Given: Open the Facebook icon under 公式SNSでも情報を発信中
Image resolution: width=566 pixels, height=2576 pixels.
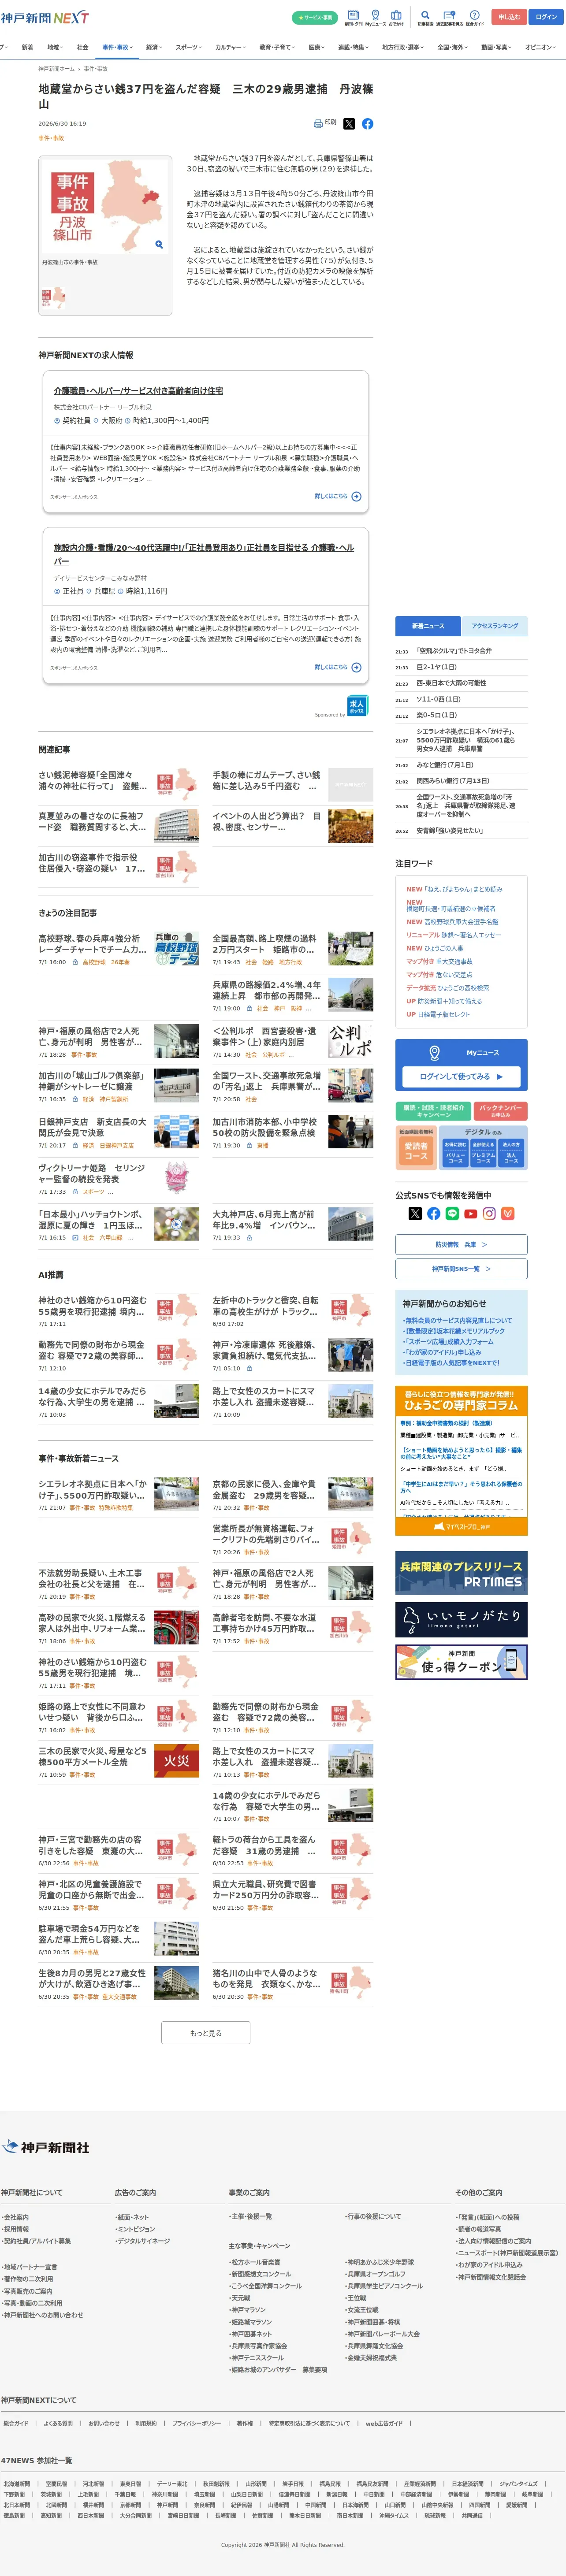Looking at the screenshot, I should click(434, 1214).
